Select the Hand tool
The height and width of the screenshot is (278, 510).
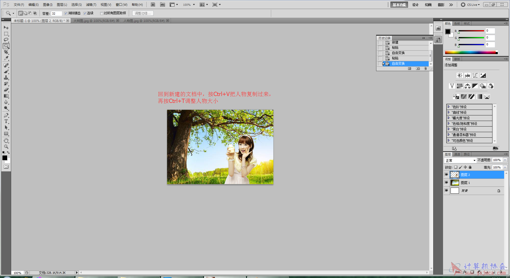pos(6,141)
